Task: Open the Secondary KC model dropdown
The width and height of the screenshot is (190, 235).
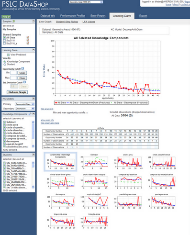Action: [25, 109]
